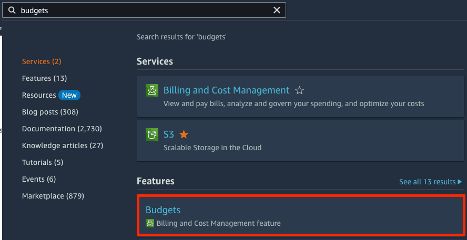Select Blog posts (308) filter
The image size is (467, 240).
pos(50,112)
